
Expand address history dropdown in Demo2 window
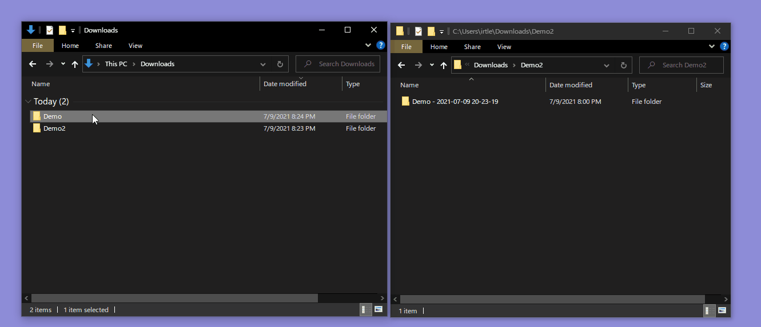607,65
